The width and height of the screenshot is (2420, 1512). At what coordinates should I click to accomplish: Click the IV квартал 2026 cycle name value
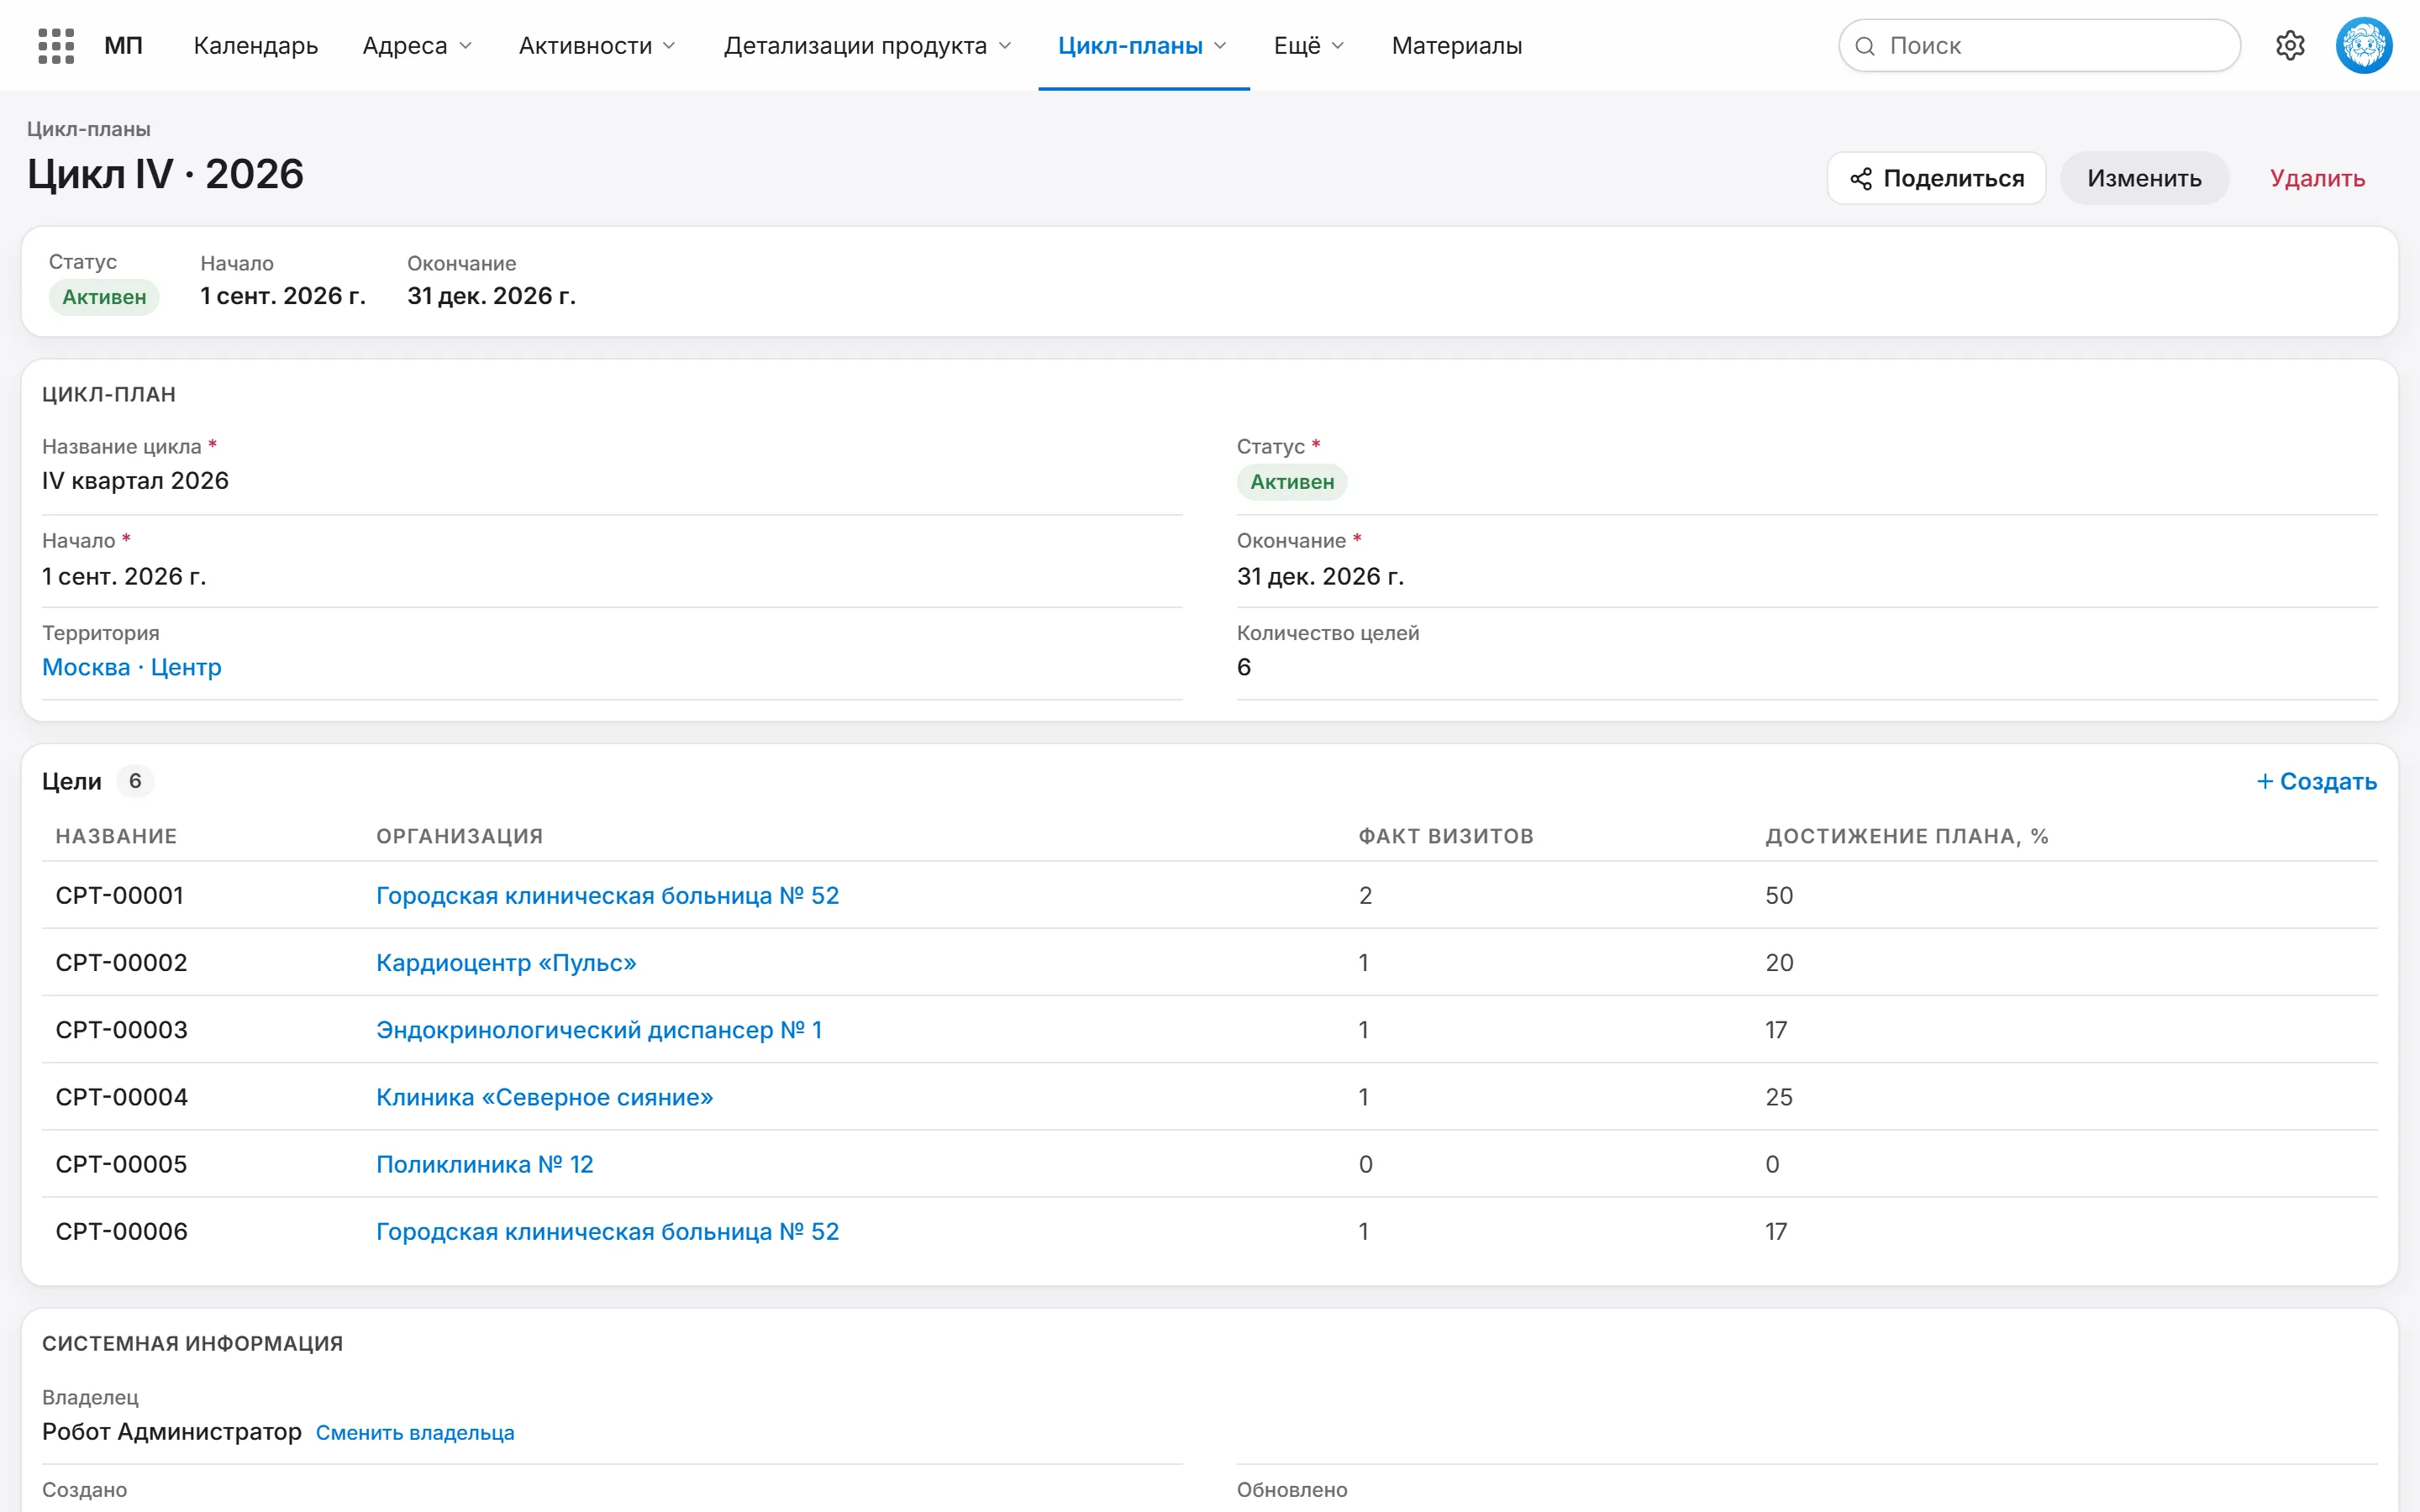[135, 481]
